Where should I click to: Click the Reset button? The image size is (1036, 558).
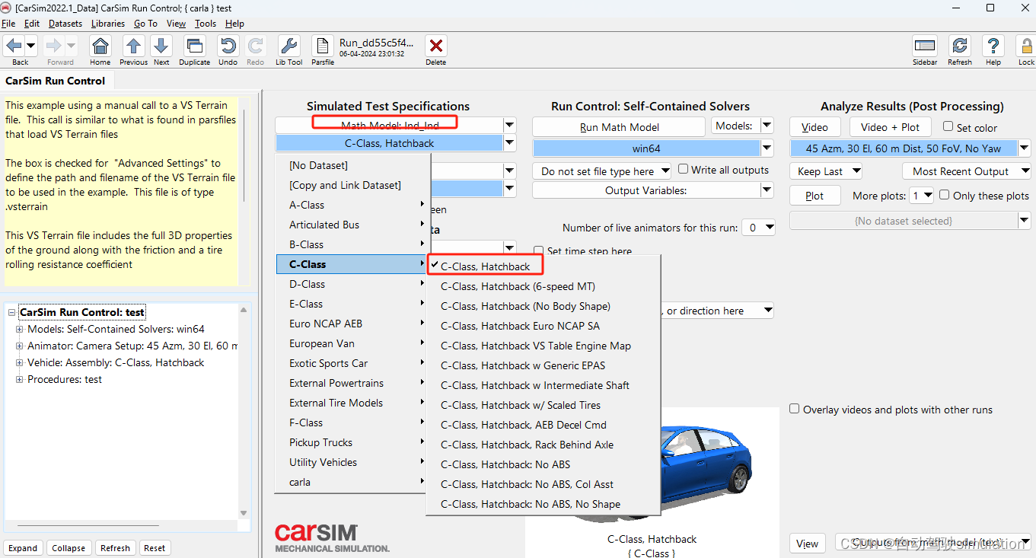click(x=155, y=548)
